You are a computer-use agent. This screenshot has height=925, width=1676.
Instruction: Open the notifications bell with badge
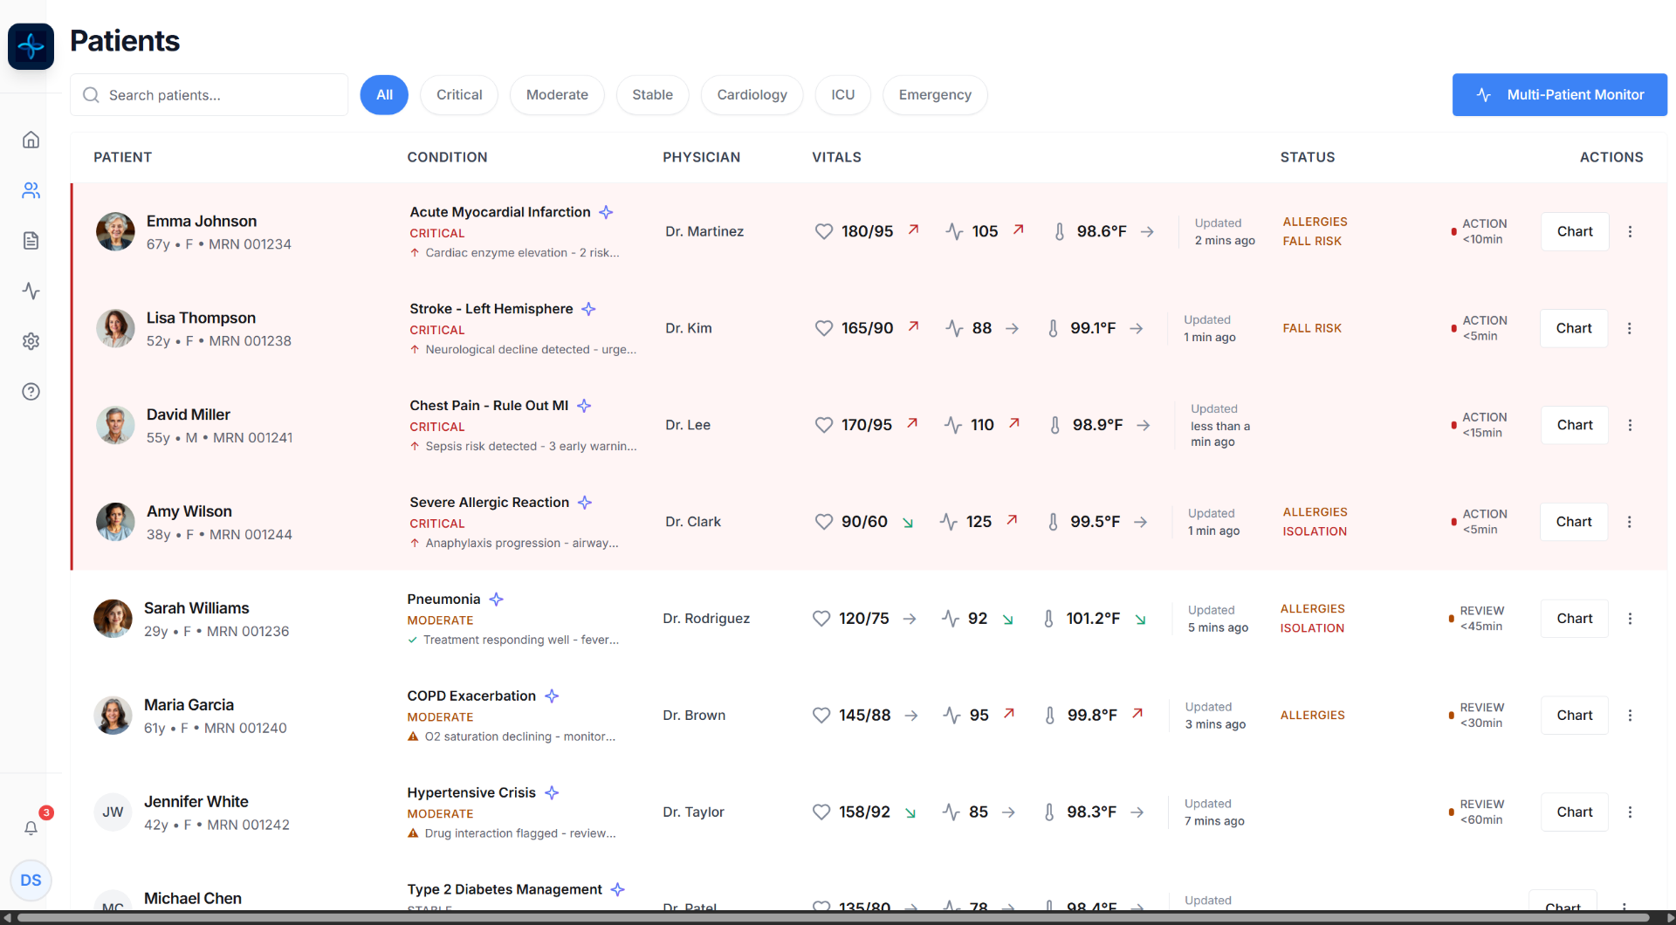[x=31, y=827]
